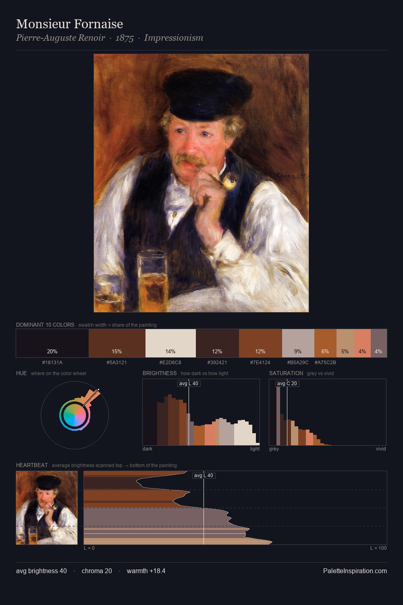
Task: Select the cream 14% swatch
Action: coord(170,343)
